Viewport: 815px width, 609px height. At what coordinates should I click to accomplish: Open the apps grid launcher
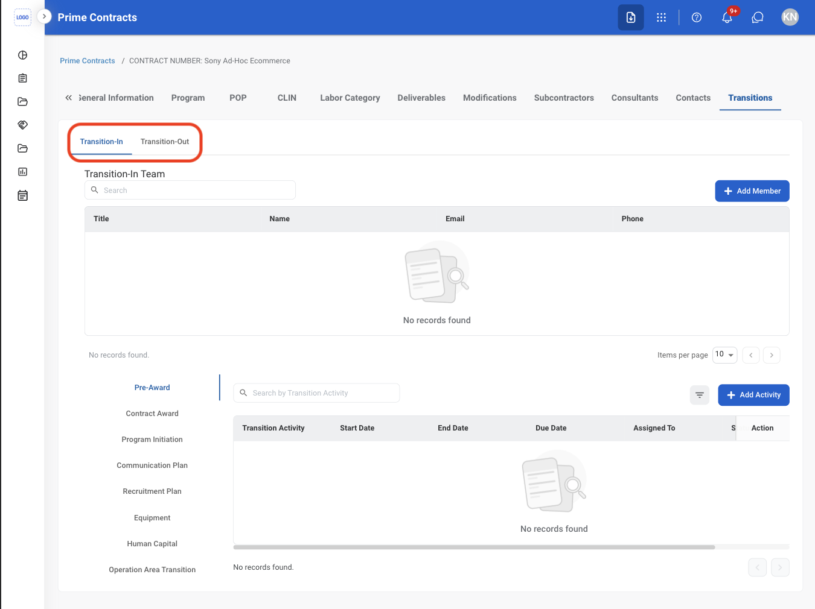pos(662,17)
